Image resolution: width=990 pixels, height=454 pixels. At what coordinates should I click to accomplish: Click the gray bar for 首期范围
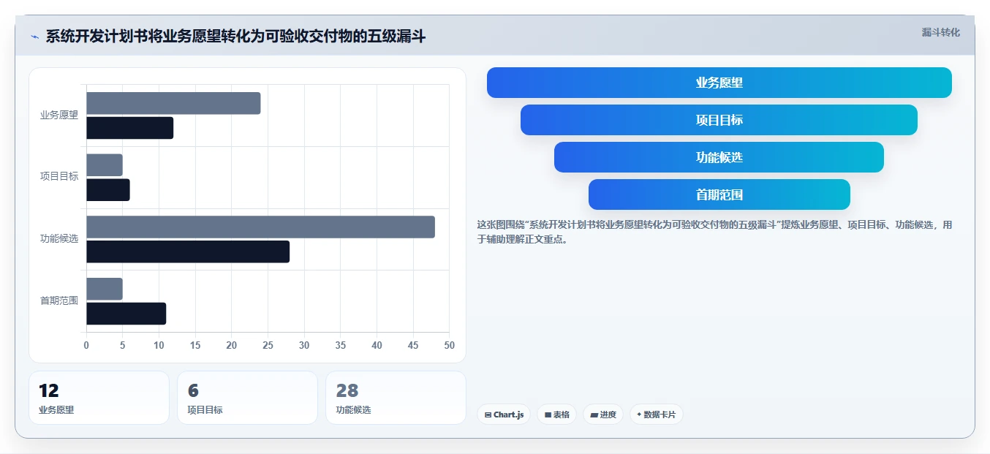tap(105, 289)
